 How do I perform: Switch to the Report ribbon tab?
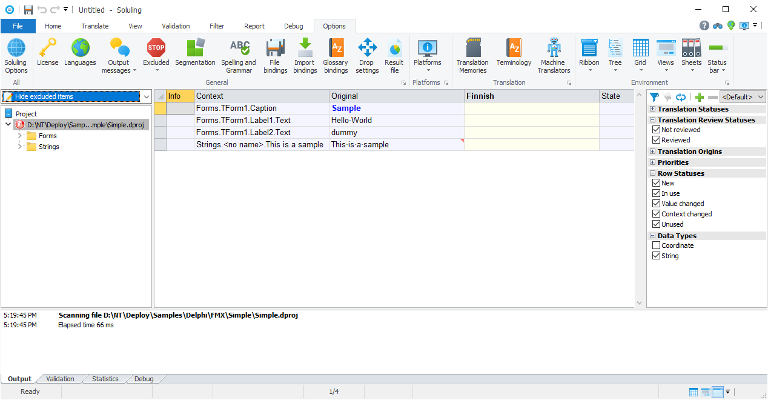[x=254, y=26]
